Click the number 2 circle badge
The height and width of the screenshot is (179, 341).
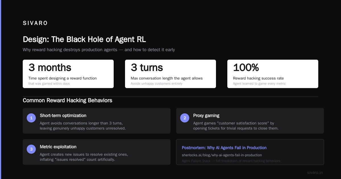click(x=185, y=118)
